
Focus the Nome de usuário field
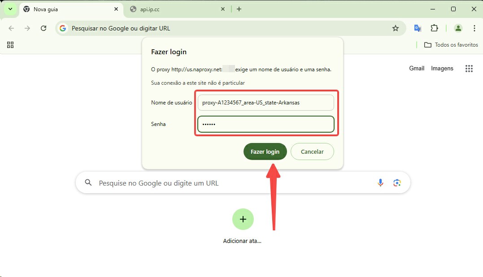click(265, 103)
